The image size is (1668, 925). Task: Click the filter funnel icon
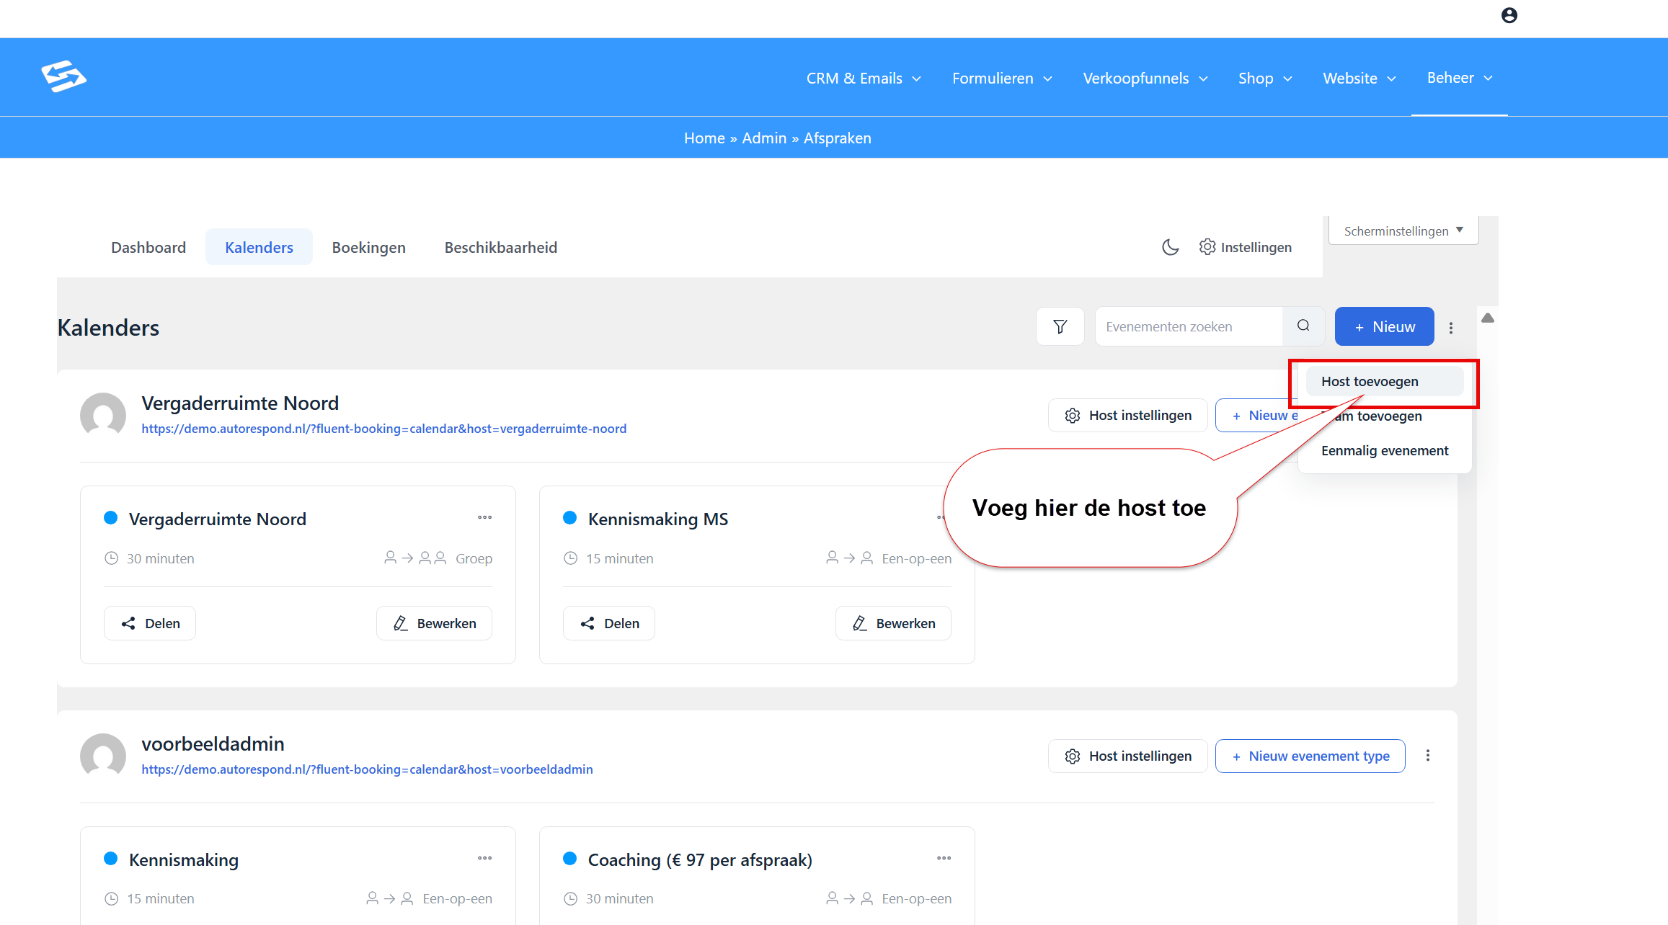pos(1060,327)
